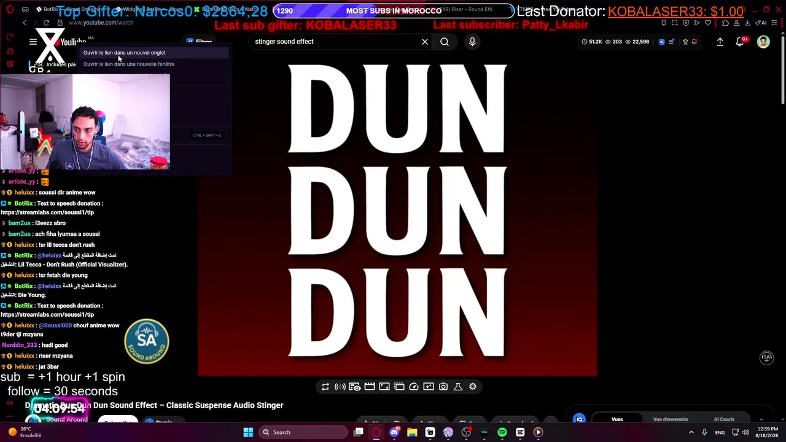Open CapCut from the taskbar

[520, 432]
